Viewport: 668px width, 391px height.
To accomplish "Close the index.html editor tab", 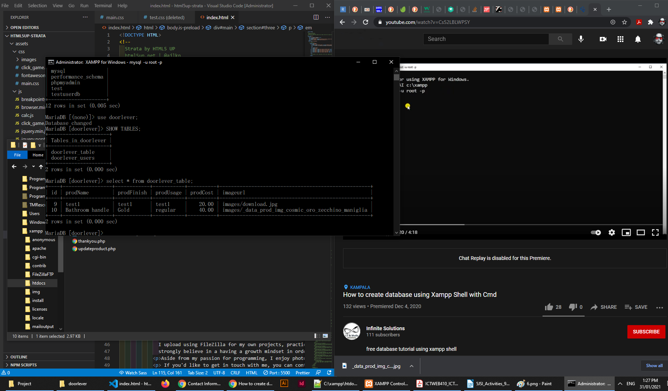I will [233, 17].
